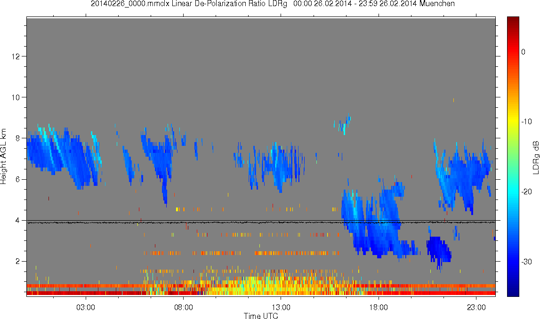Viewport: 540px width, 319px height.
Task: Click the 'Height AGL km' y-axis label
Action: pos(3,157)
